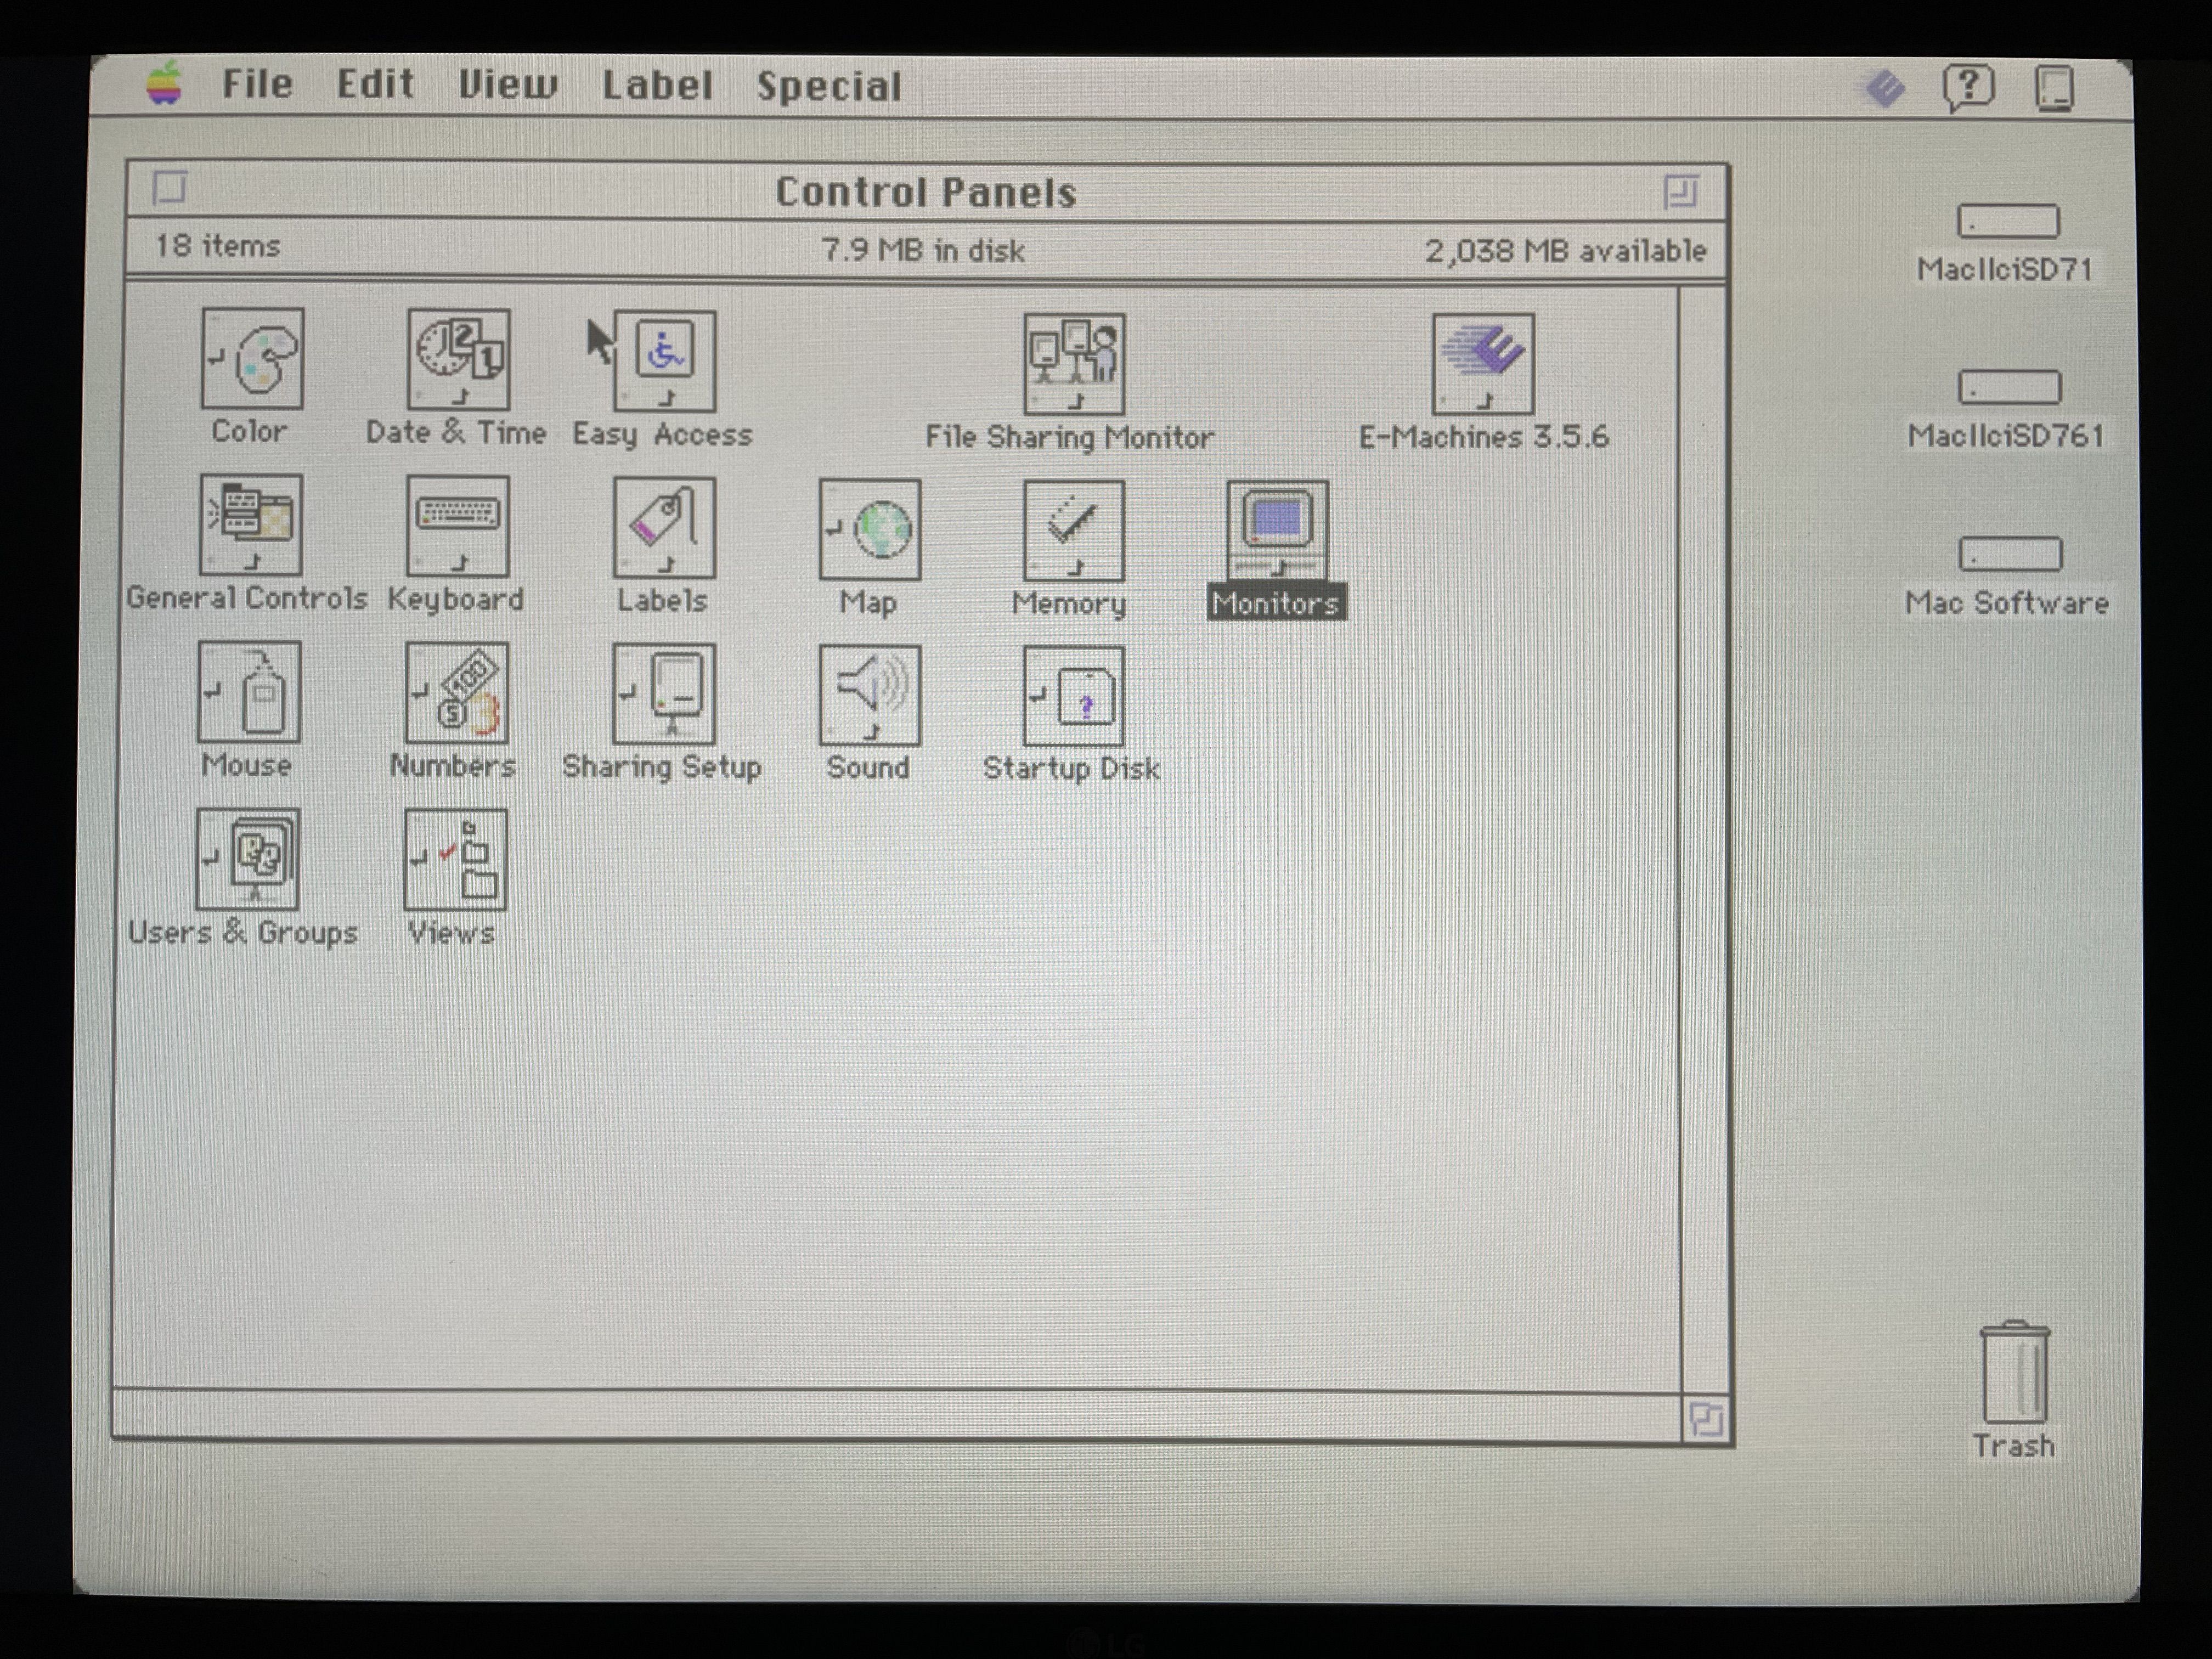Open the Special menu
Viewport: 2212px width, 1659px height.
[x=829, y=86]
